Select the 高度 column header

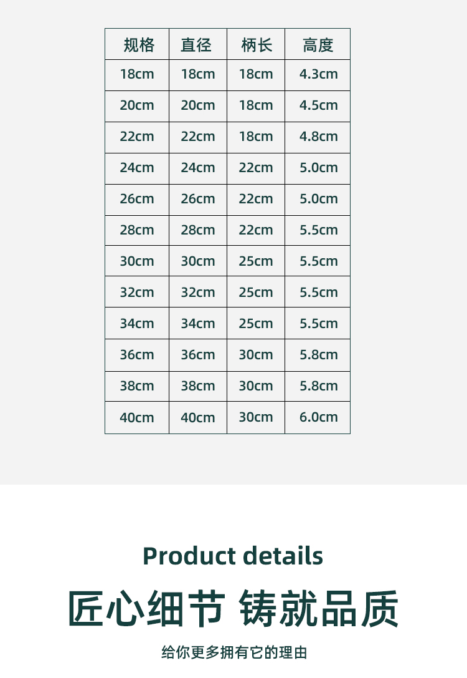[318, 45]
